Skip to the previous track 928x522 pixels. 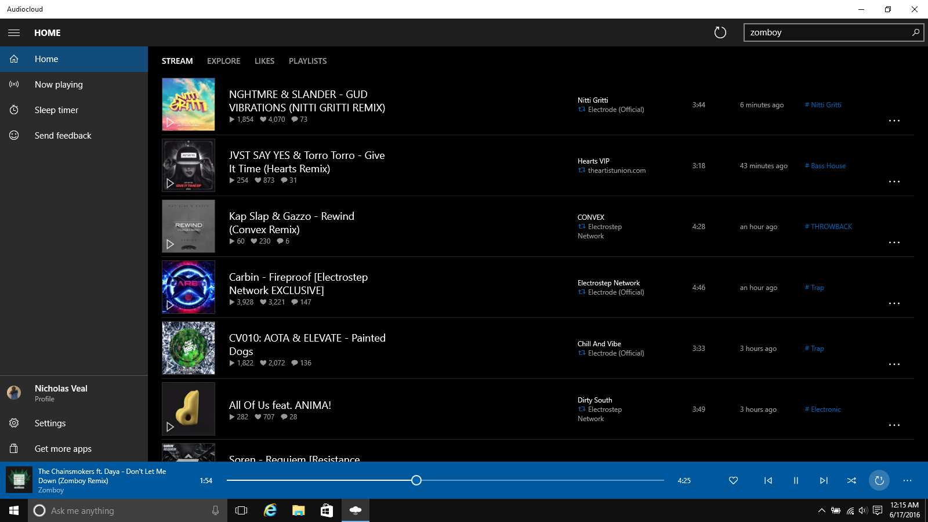click(768, 480)
